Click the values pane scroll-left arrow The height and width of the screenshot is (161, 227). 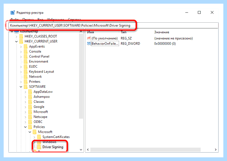click(88, 150)
